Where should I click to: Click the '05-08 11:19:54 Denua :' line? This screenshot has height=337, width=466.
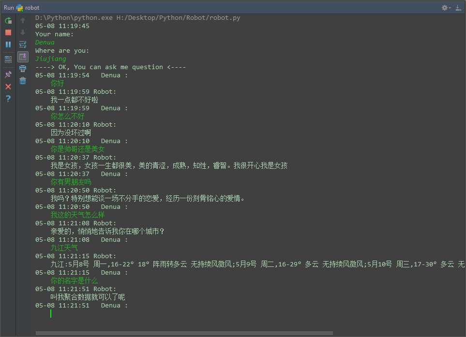pyautogui.click(x=81, y=75)
